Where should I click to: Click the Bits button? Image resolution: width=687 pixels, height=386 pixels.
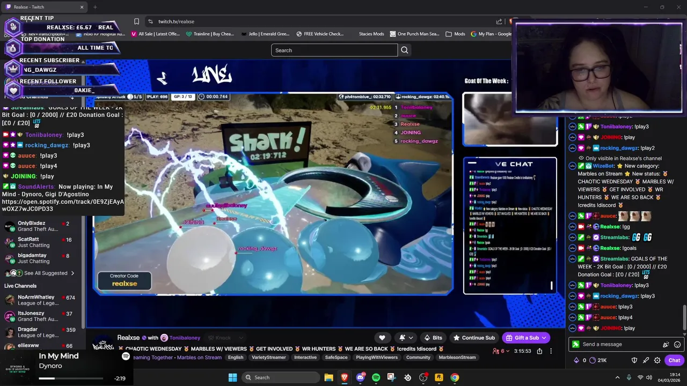(x=433, y=338)
